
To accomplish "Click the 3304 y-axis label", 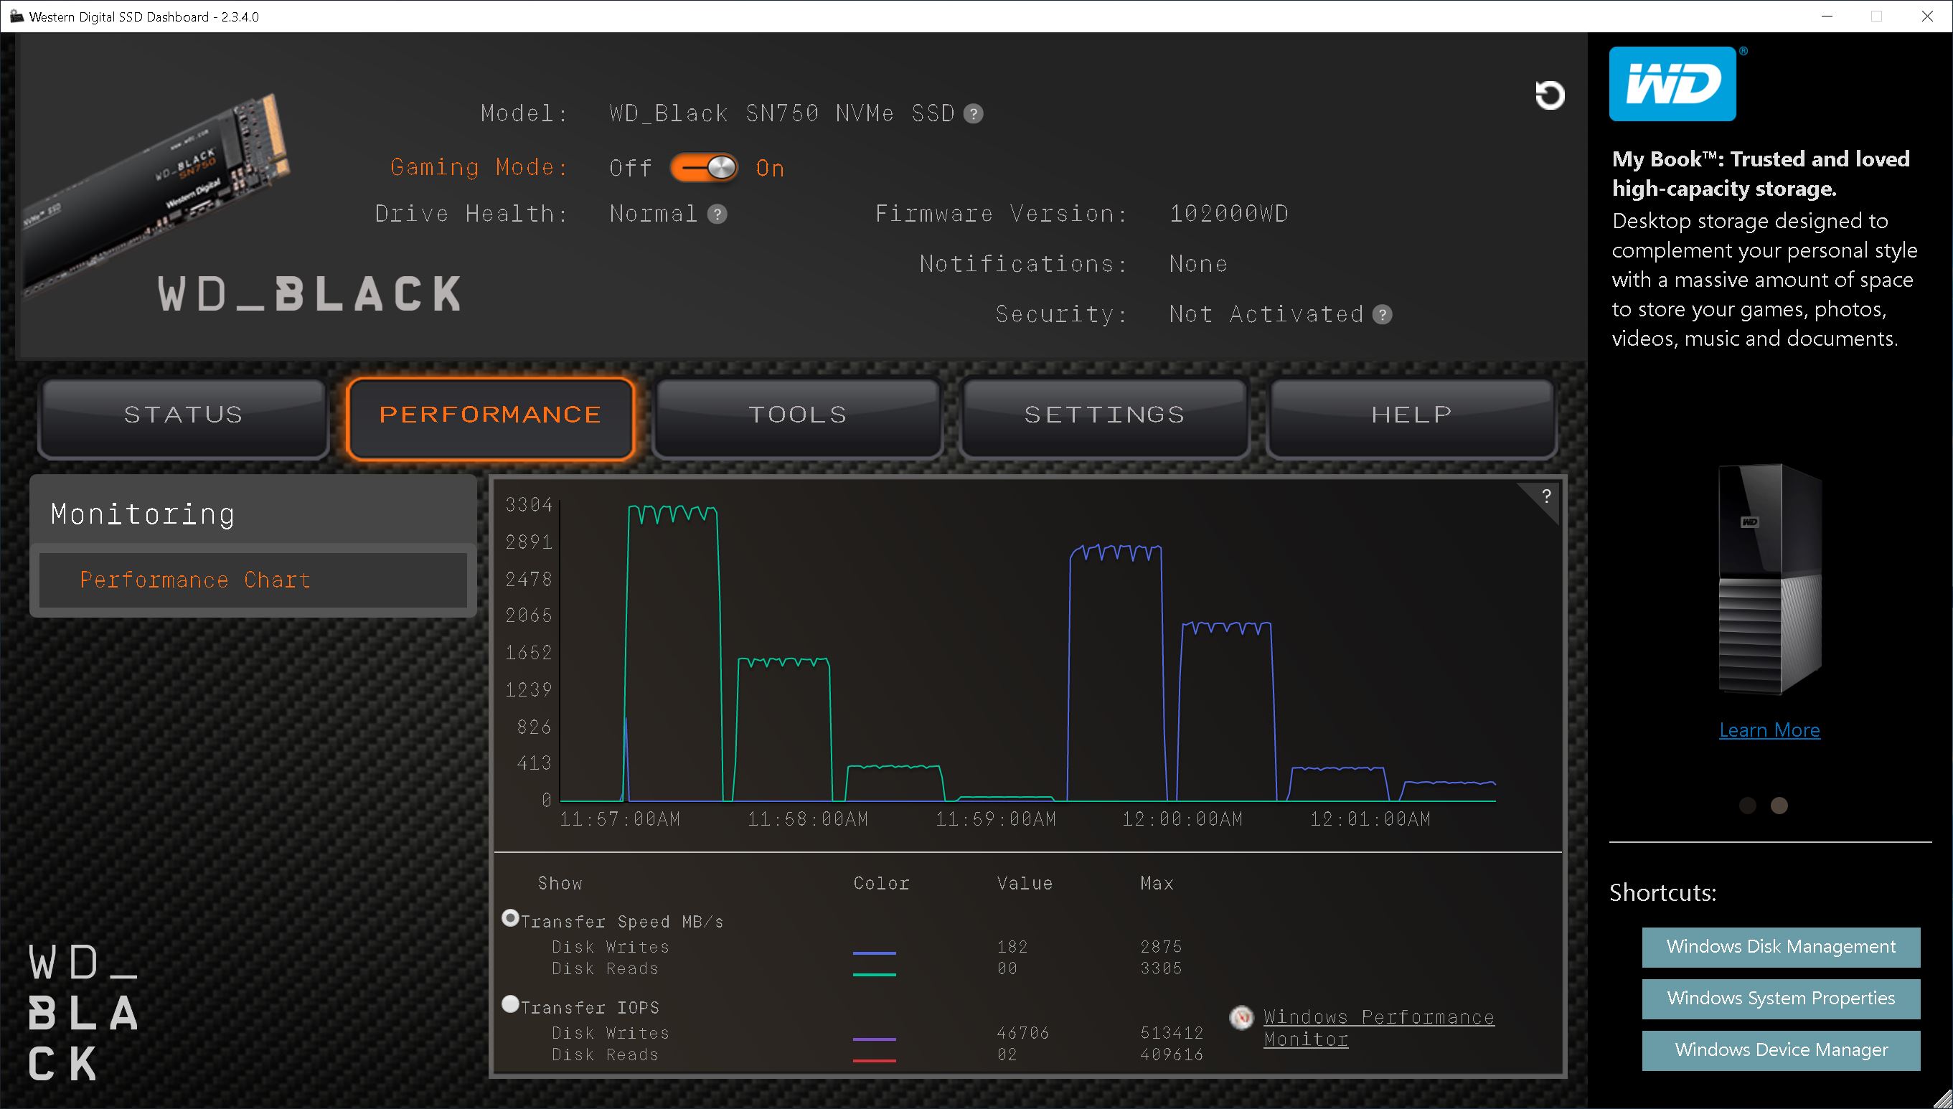I will [529, 505].
